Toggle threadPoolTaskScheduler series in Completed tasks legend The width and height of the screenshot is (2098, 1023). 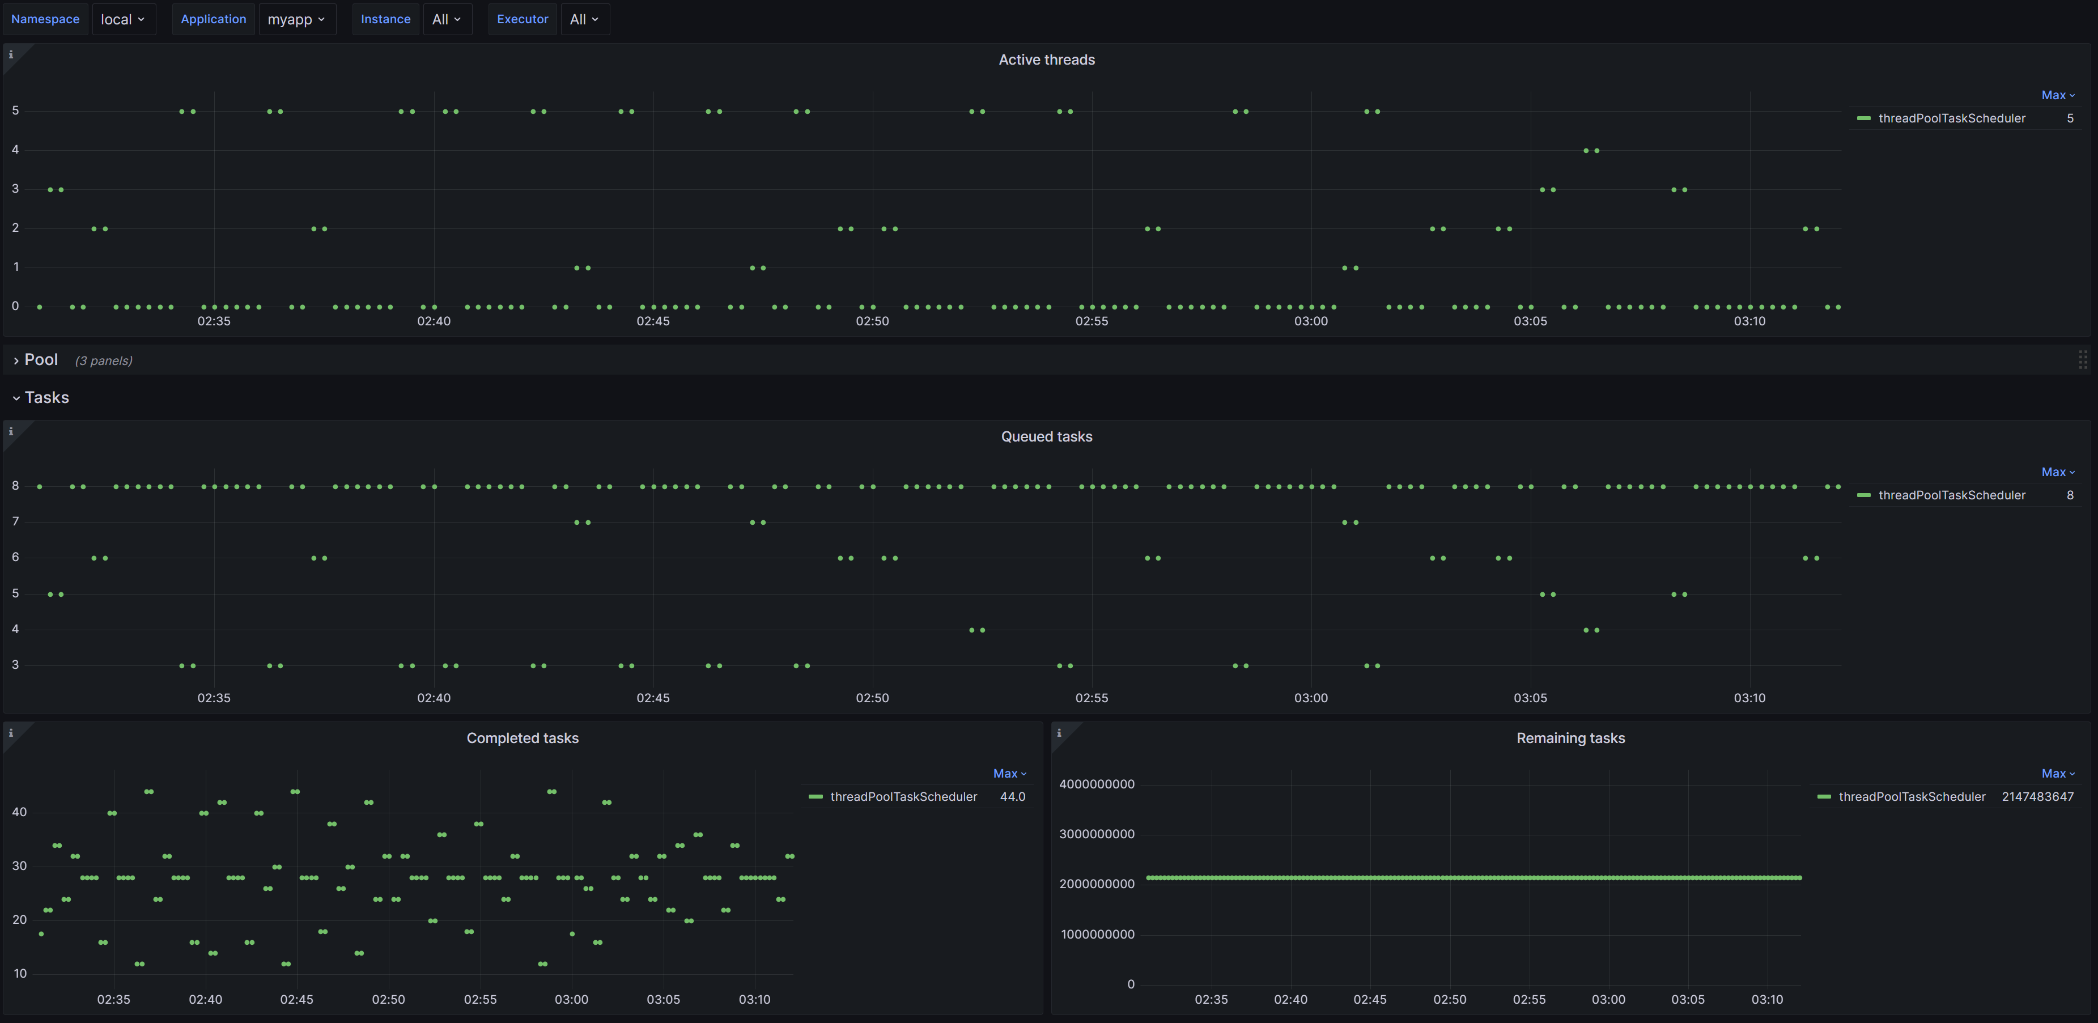pyautogui.click(x=902, y=796)
